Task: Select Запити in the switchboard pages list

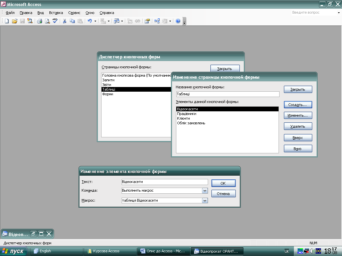Action: tap(136, 80)
